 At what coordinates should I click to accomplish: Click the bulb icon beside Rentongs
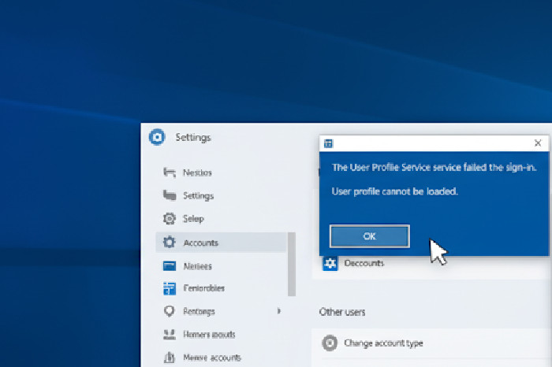(170, 311)
